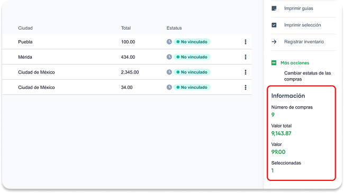This screenshot has height=193, width=344.
Task: Open the three-dot menu for Mérida row
Action: click(x=246, y=57)
